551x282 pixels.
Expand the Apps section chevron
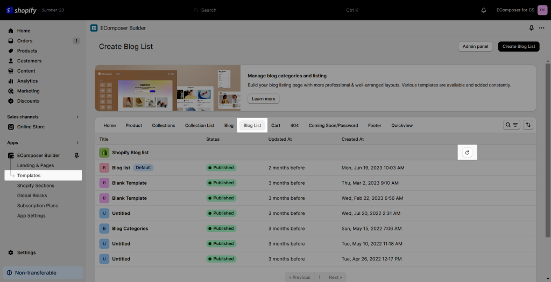[x=77, y=143]
